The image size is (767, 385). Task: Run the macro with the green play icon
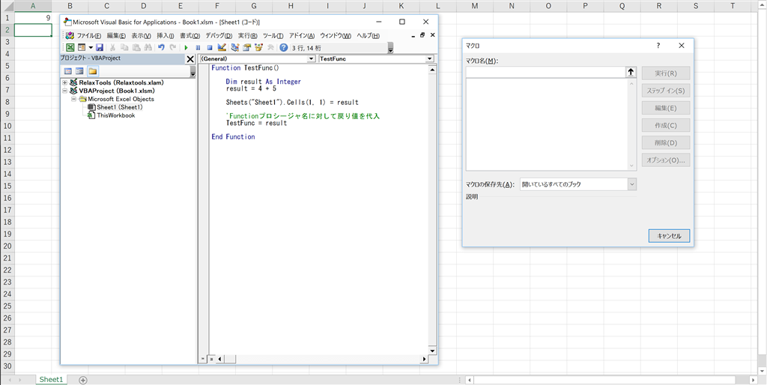tap(186, 47)
